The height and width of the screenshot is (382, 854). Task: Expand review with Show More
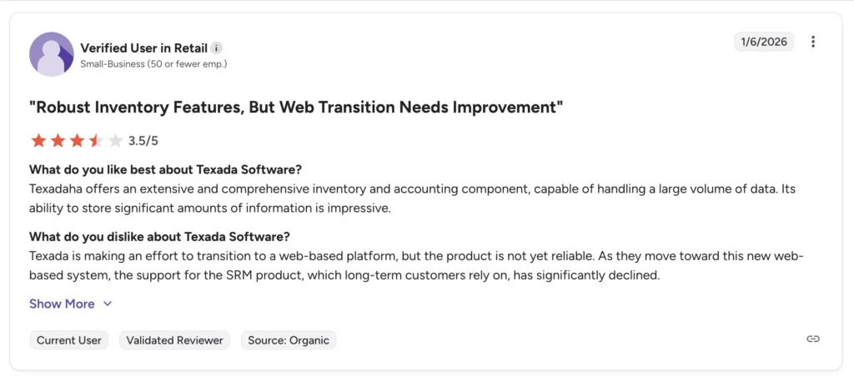(62, 304)
